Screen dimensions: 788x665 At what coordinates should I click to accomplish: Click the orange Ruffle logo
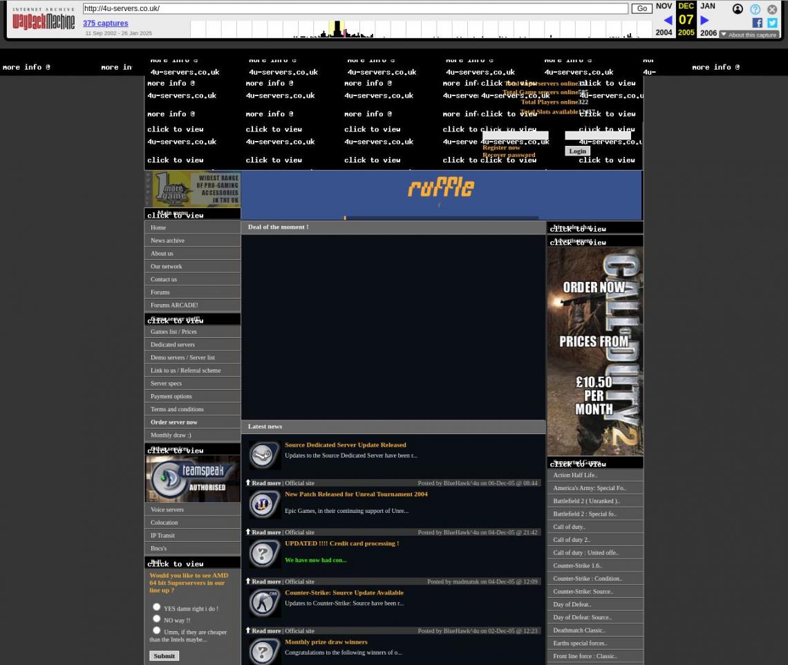tap(441, 187)
